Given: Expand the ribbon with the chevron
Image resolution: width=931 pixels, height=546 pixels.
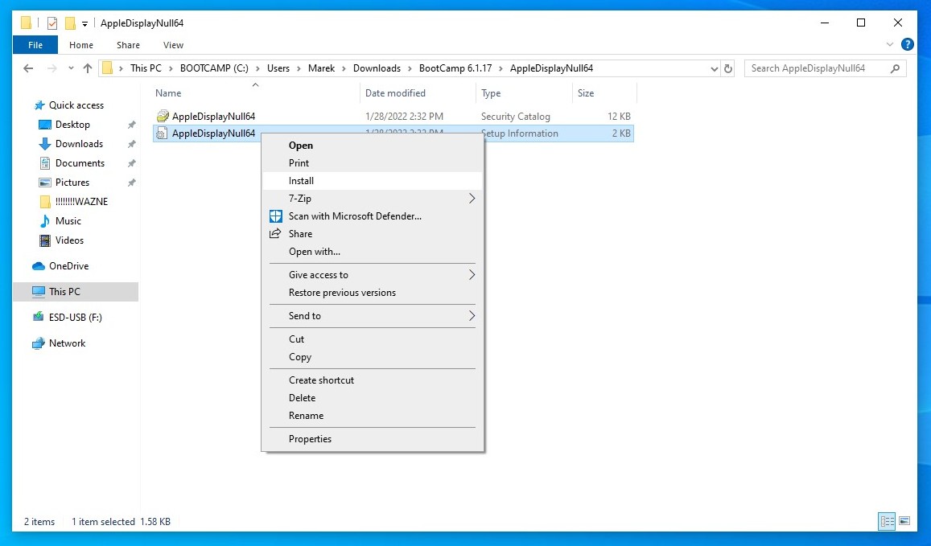Looking at the screenshot, I should click(889, 44).
